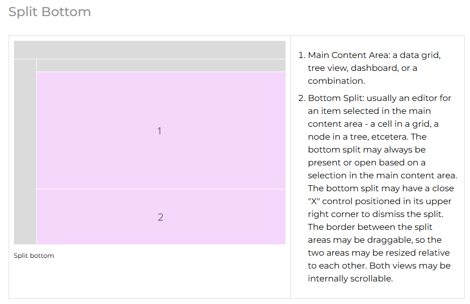Click the gray toolbar strip above area 1
Image resolution: width=470 pixels, height=304 pixels.
[161, 66]
